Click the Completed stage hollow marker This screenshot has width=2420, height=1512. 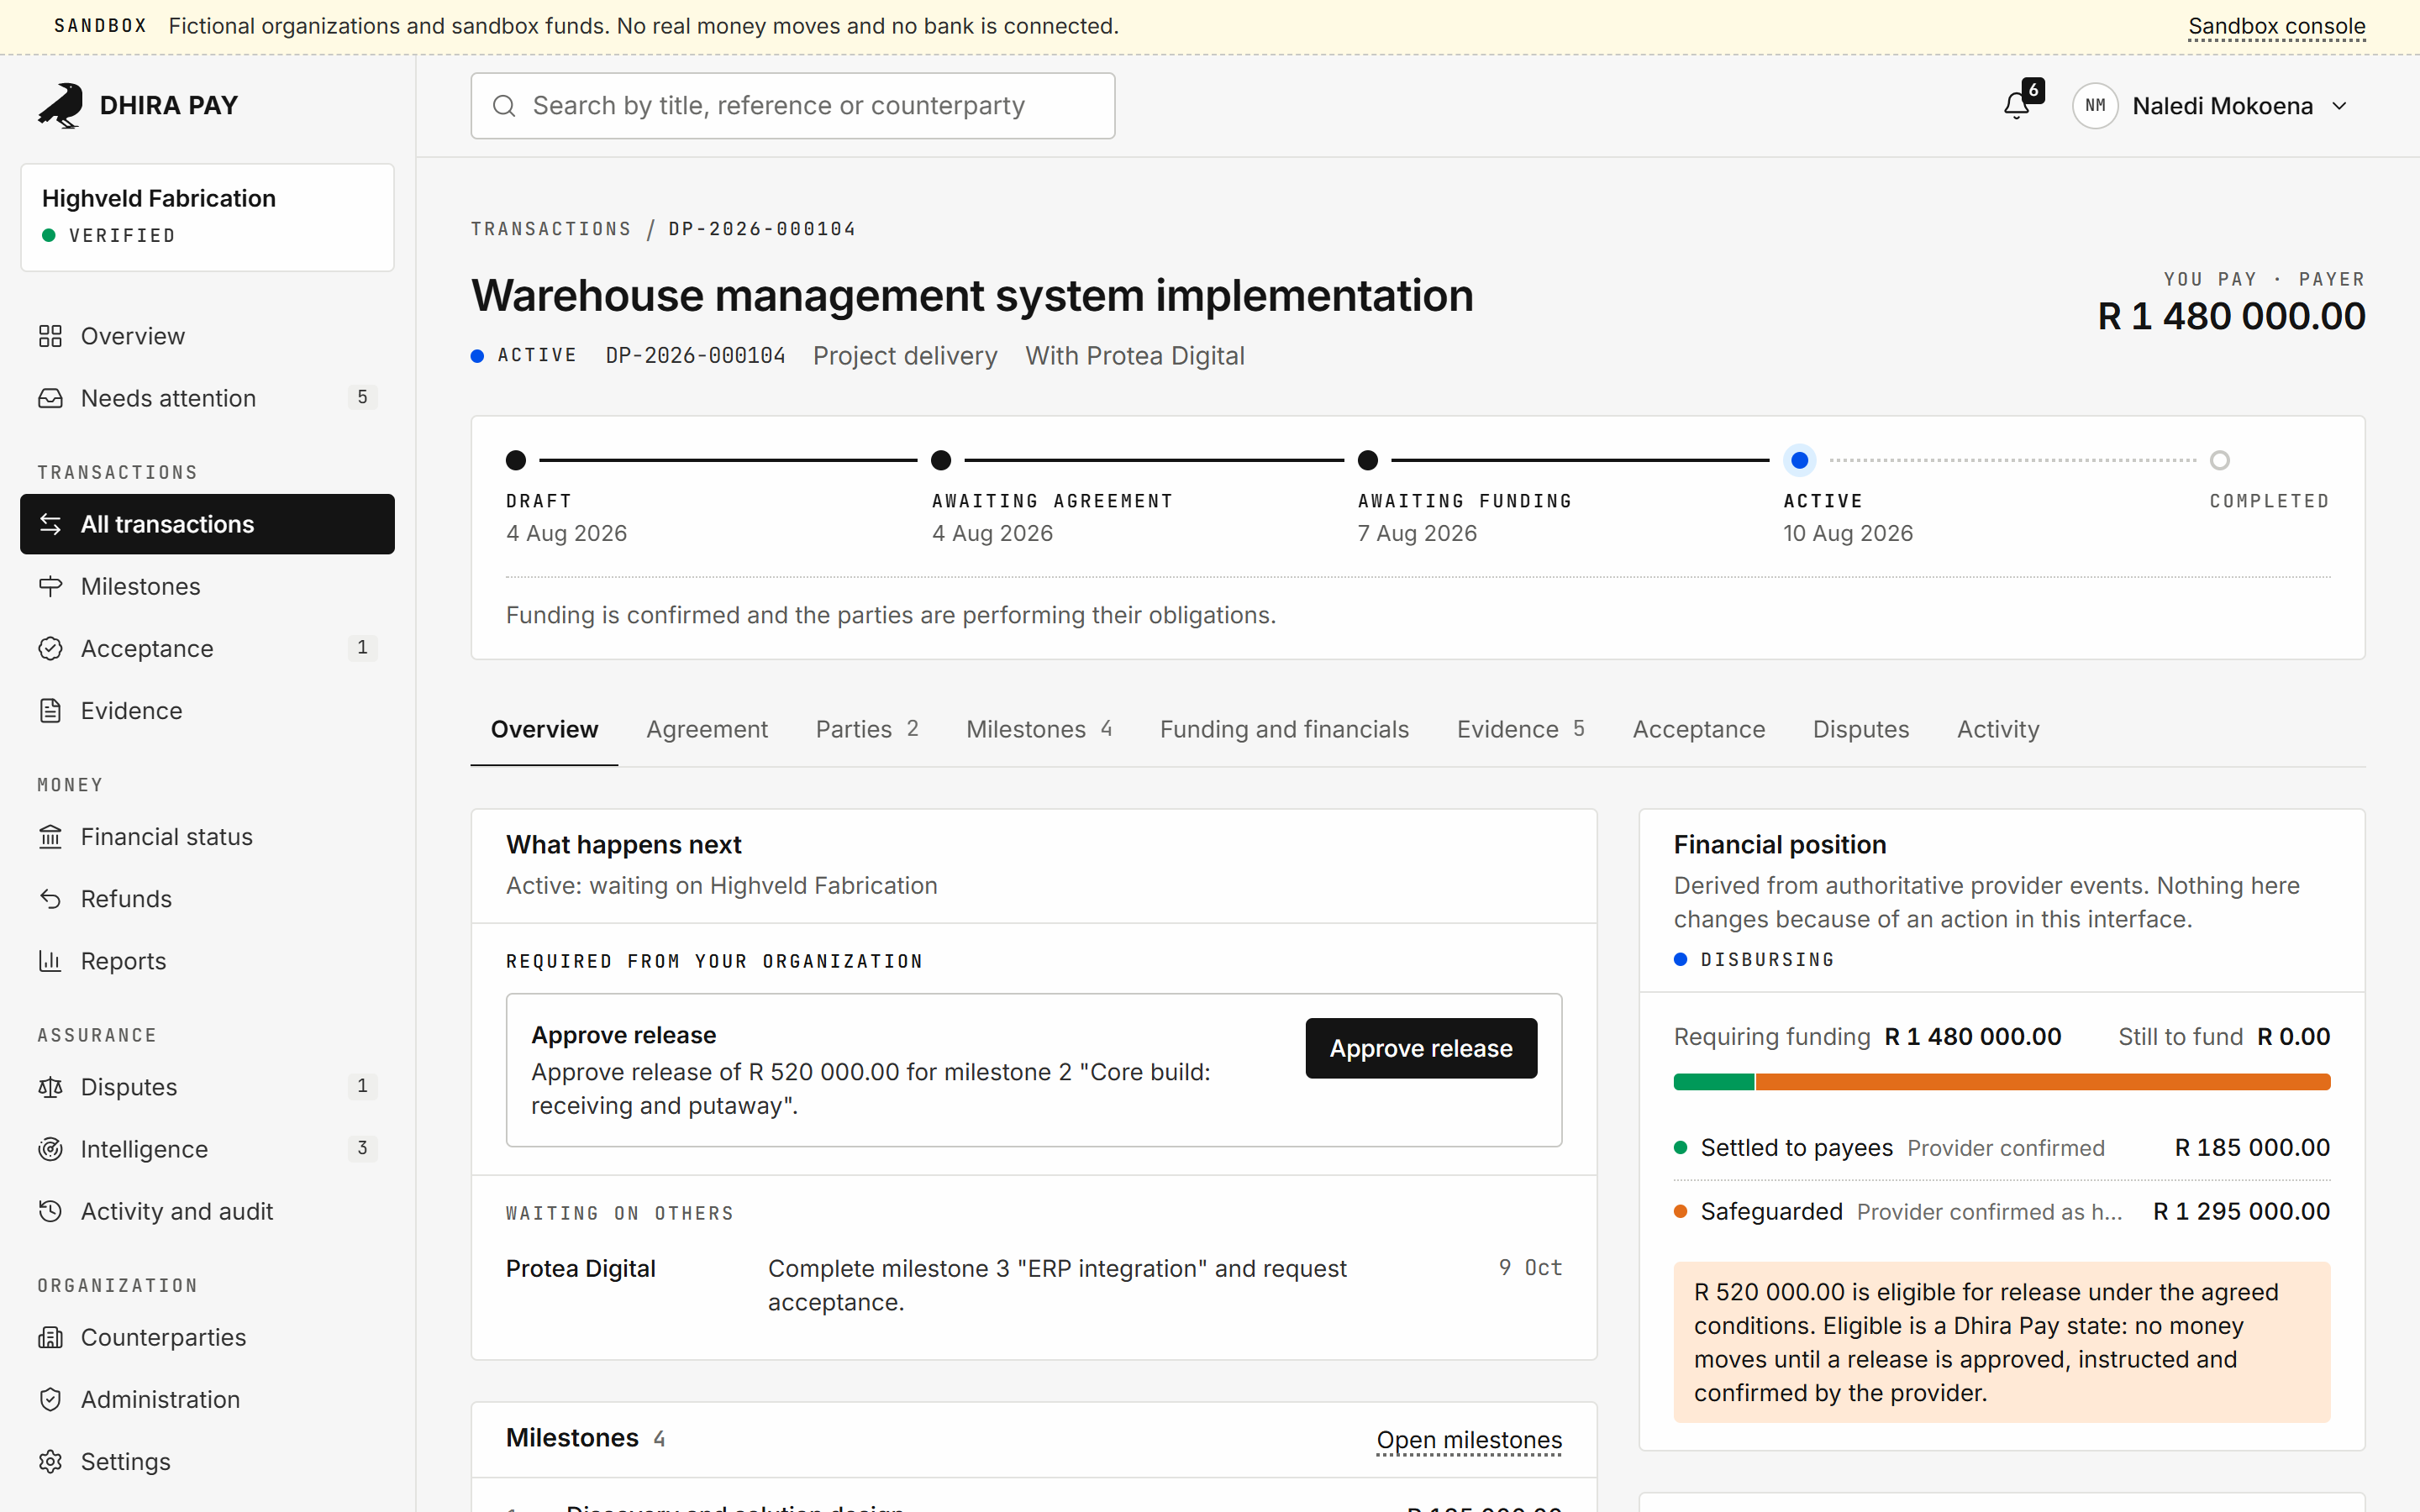coord(2220,460)
